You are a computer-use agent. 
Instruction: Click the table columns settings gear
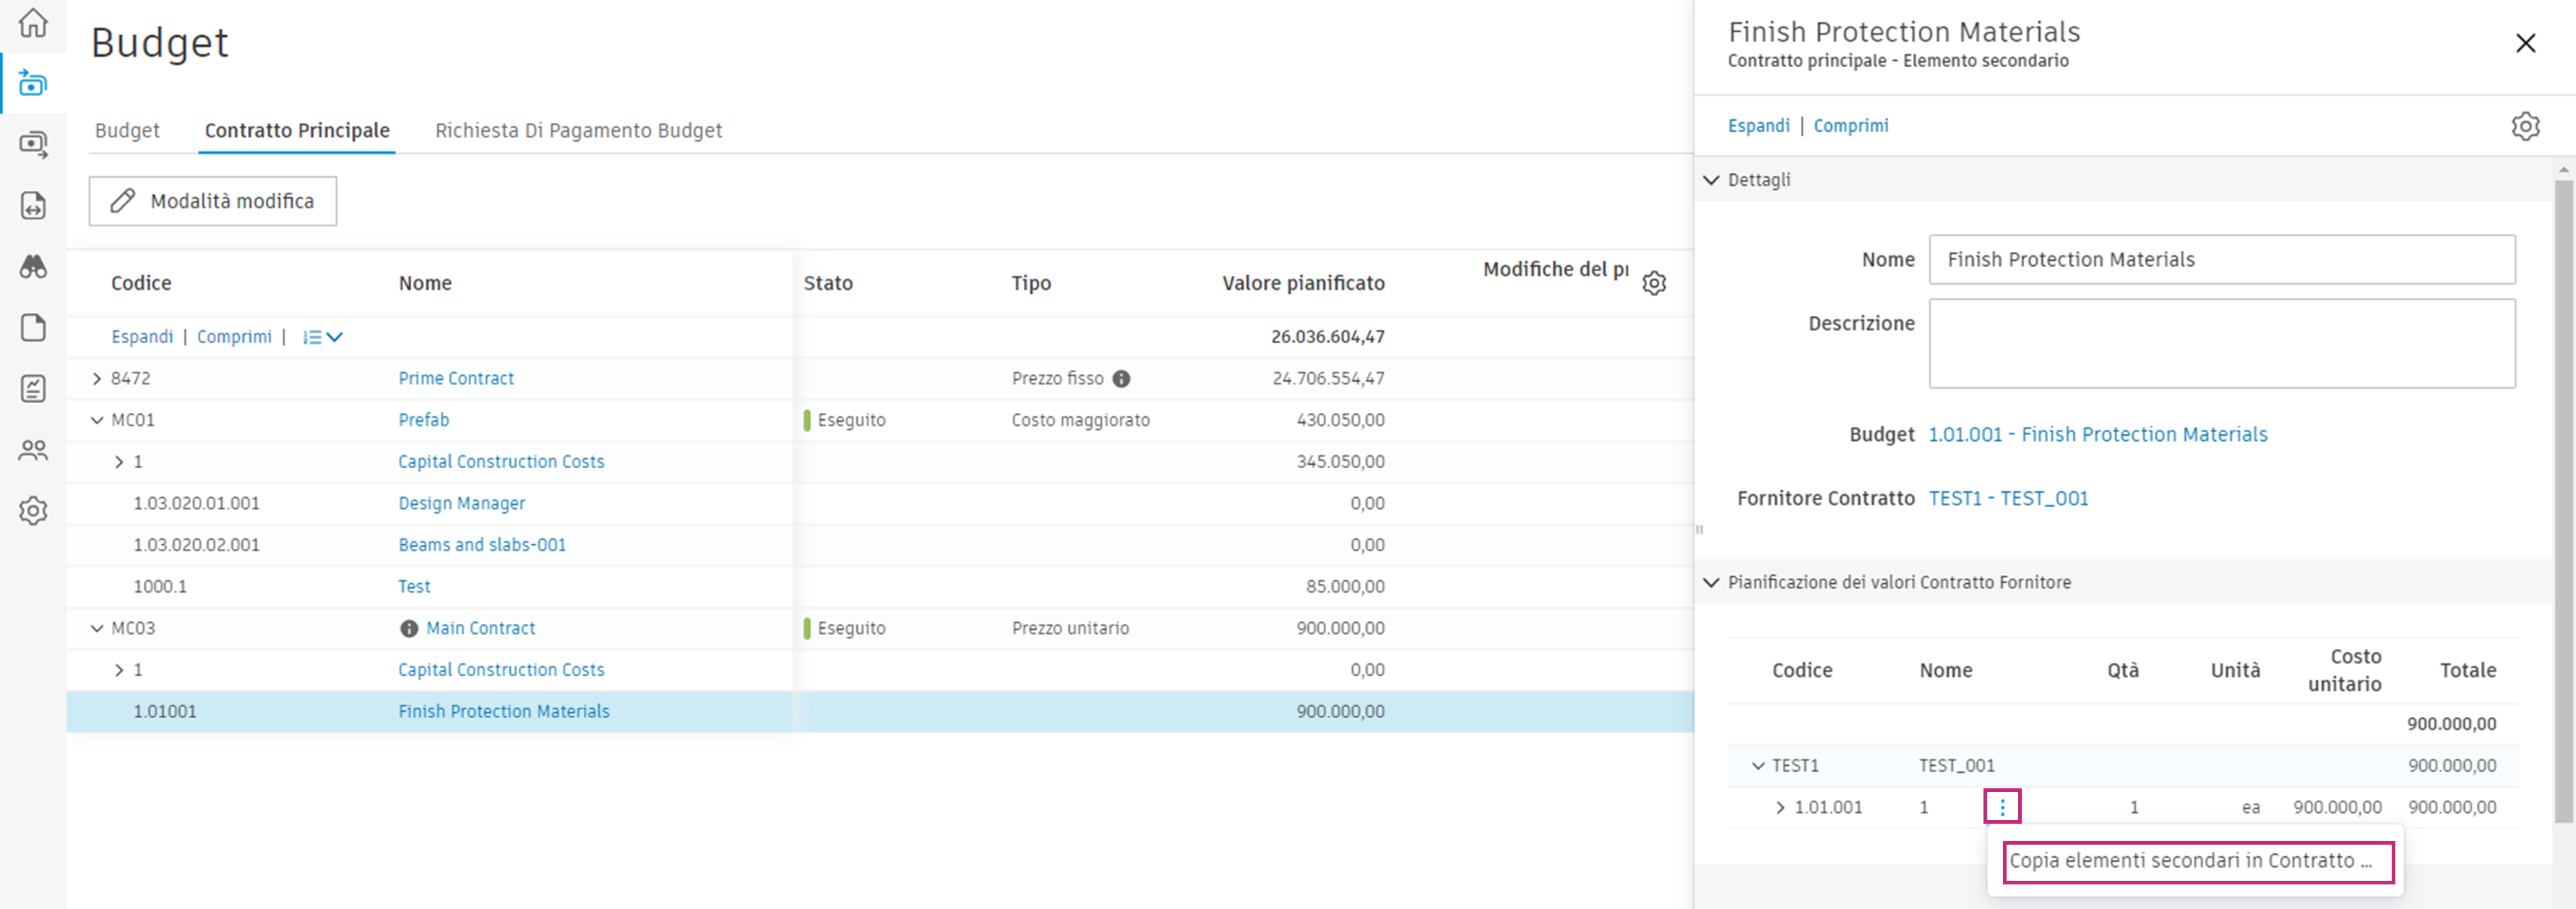tap(1654, 283)
